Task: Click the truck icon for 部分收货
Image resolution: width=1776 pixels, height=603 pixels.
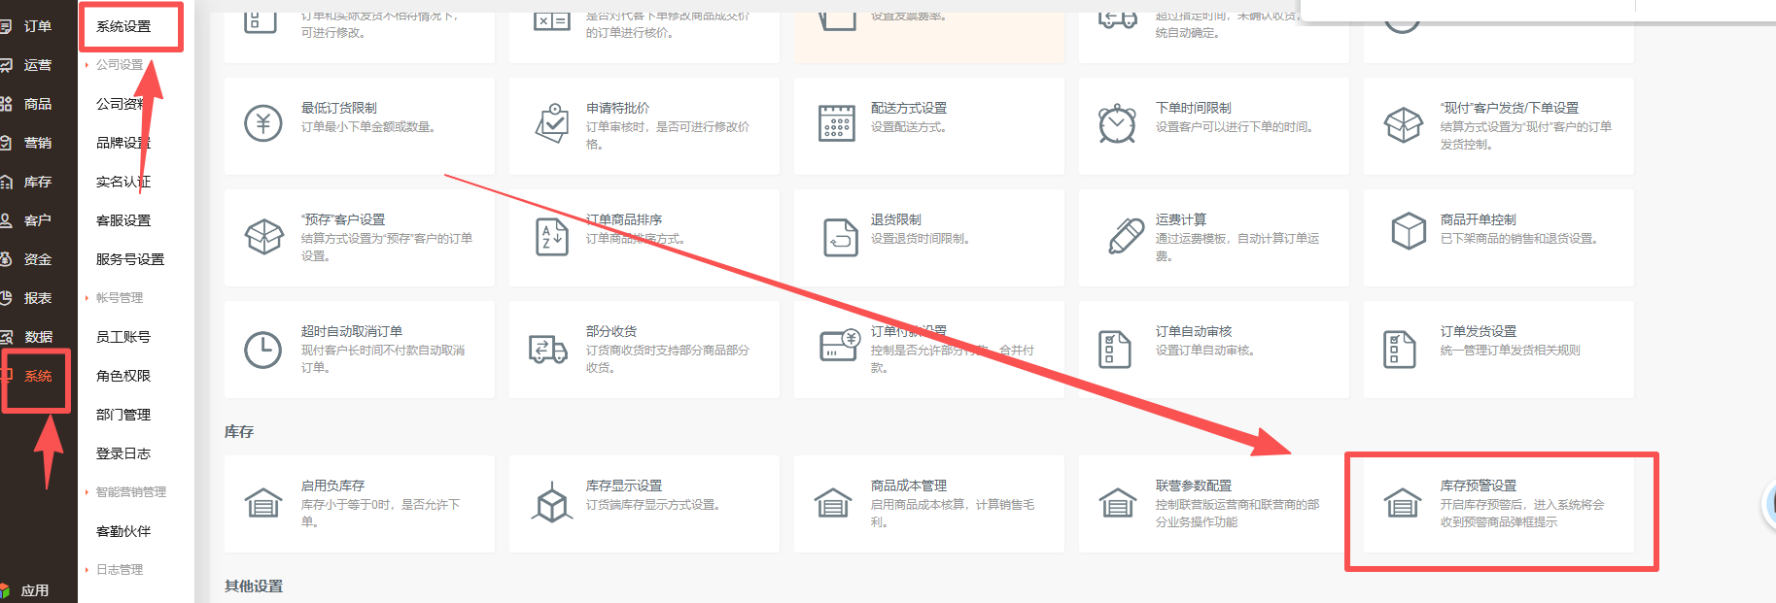Action: 548,349
